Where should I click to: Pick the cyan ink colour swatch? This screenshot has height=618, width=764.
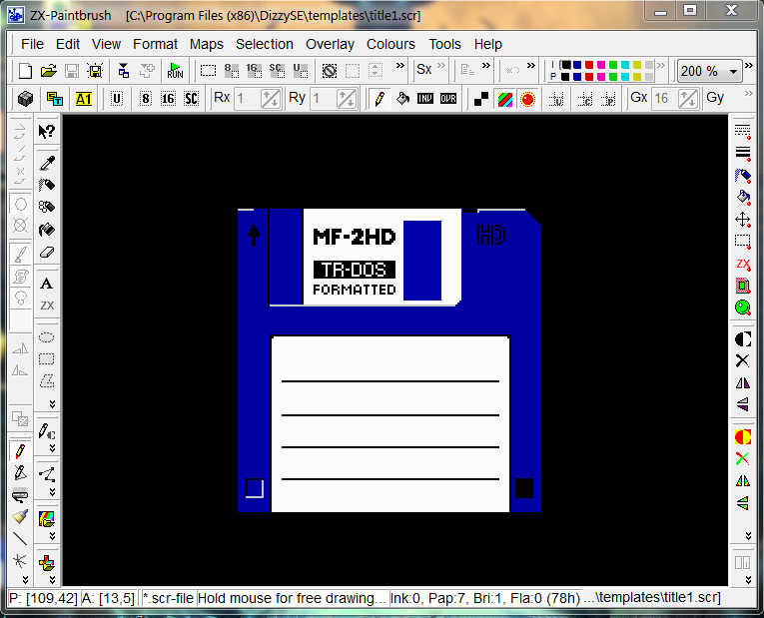625,65
